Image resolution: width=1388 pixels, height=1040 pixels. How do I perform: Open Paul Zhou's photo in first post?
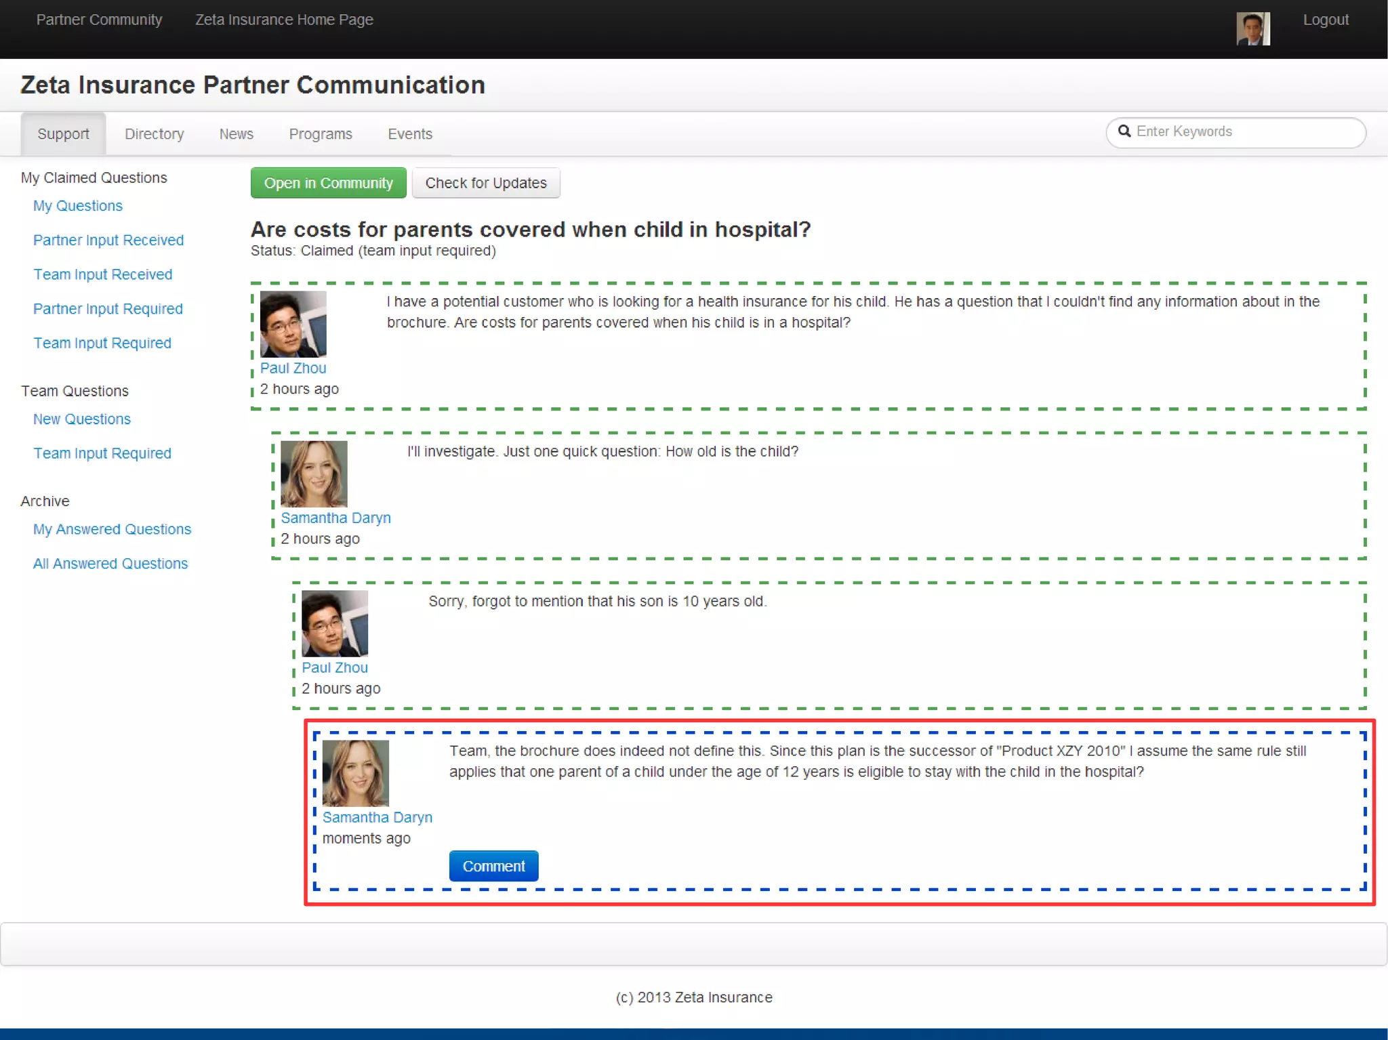coord(293,324)
